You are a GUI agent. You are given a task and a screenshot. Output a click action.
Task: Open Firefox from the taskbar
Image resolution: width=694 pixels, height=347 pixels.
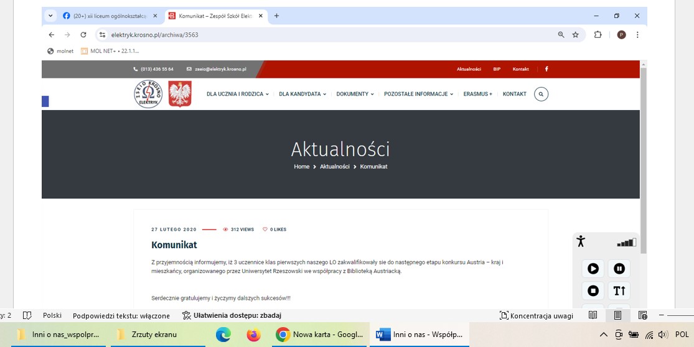point(253,335)
